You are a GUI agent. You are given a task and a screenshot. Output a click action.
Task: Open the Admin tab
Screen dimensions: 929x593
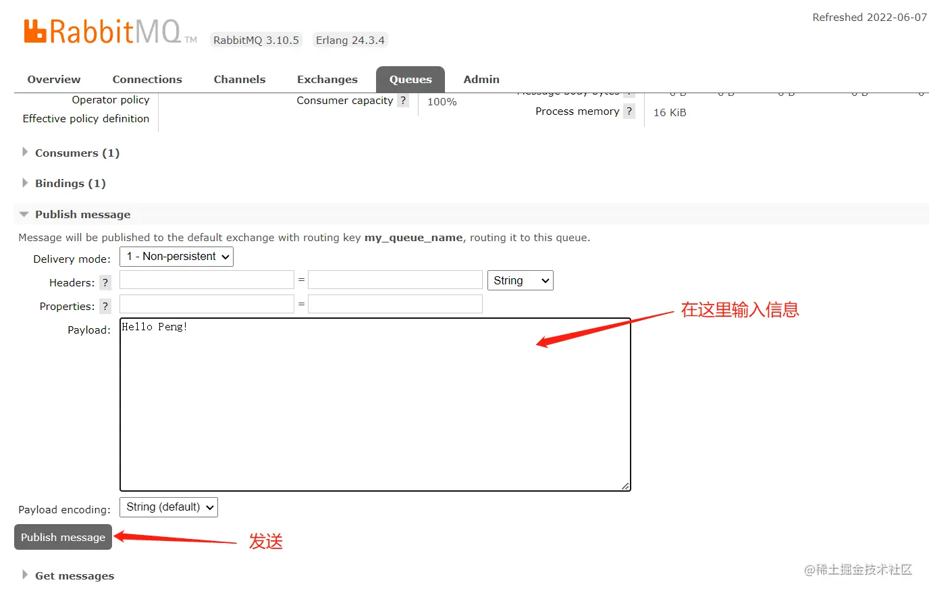[x=481, y=80]
